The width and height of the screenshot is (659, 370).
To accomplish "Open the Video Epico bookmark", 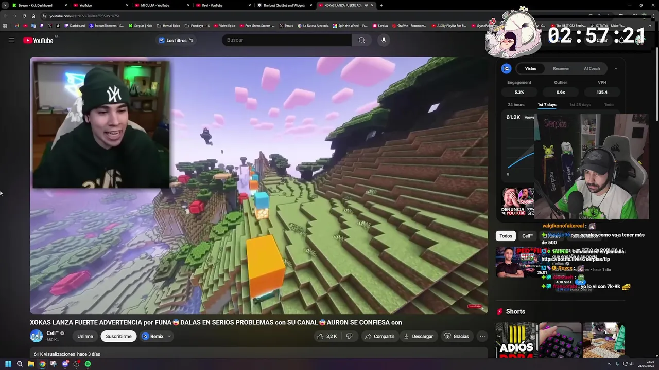I will point(224,26).
